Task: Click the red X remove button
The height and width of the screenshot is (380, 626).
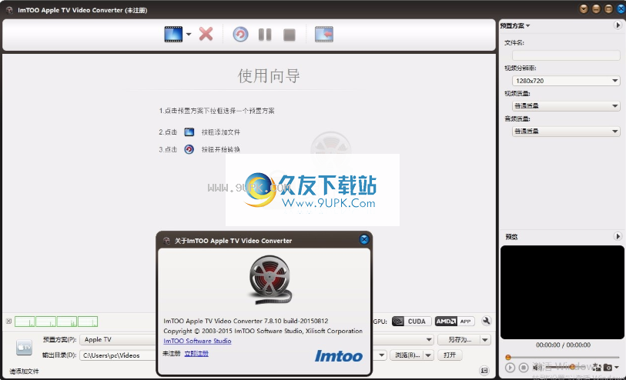Action: tap(206, 35)
